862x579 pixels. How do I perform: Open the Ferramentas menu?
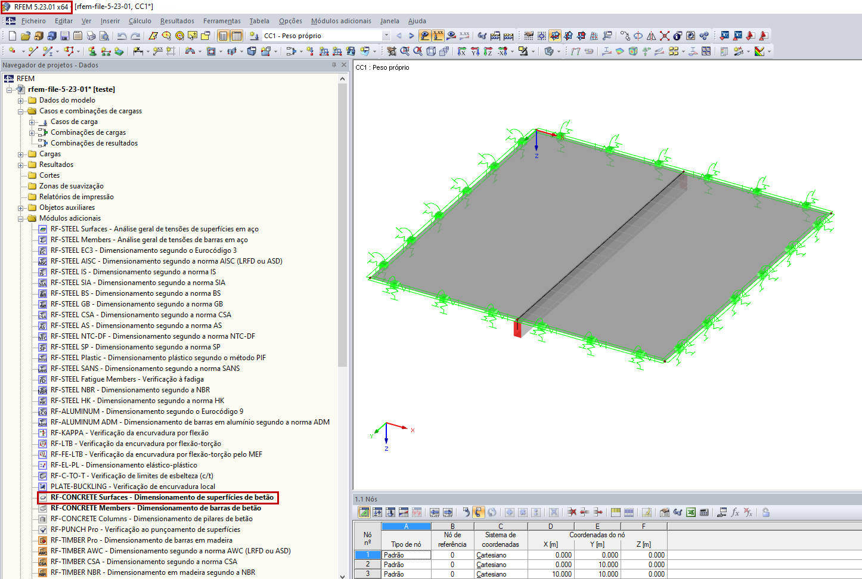(221, 20)
